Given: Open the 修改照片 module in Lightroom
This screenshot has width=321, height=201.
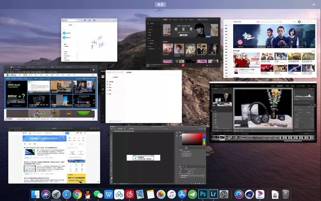Looking at the screenshot, I should 280,86.
